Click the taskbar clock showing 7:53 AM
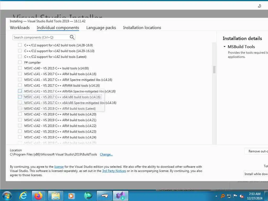 click(254, 196)
